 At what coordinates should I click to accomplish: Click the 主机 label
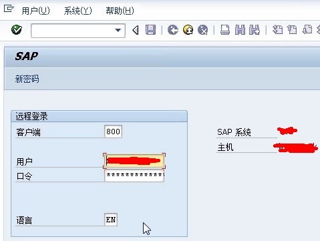point(225,147)
